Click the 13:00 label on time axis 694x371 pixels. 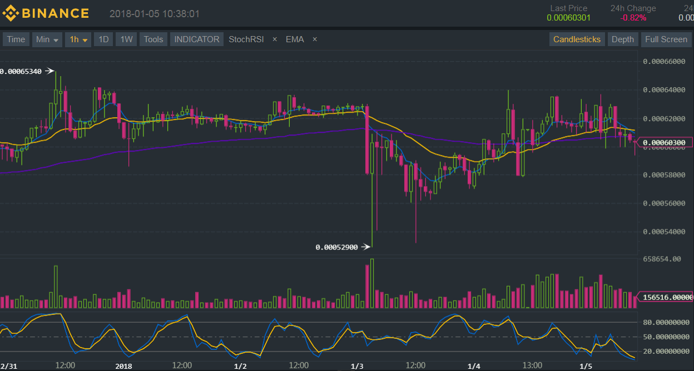532,366
